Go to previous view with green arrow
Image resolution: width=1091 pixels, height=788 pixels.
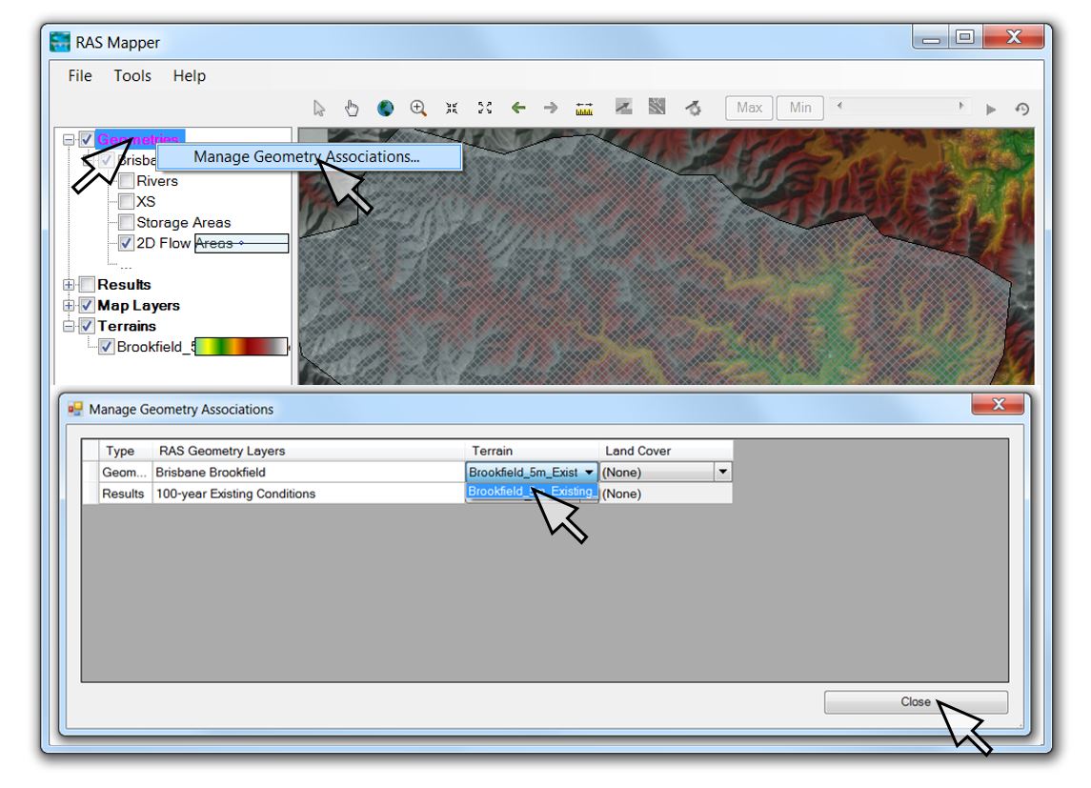[518, 108]
